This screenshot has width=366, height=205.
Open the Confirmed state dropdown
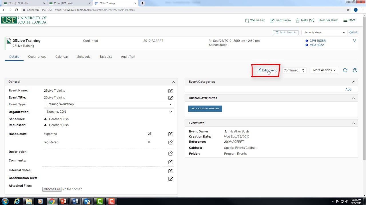[294, 70]
